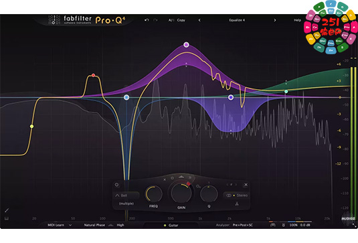Image resolution: width=358 pixels, height=243 pixels.
Task: Change the High processing resolution setting
Action: (x=120, y=225)
